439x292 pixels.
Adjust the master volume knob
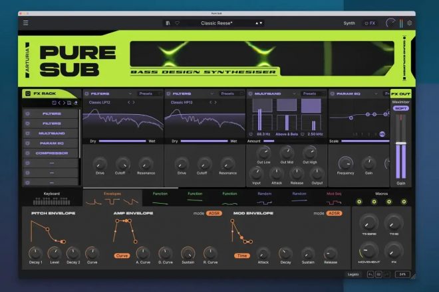click(390, 23)
